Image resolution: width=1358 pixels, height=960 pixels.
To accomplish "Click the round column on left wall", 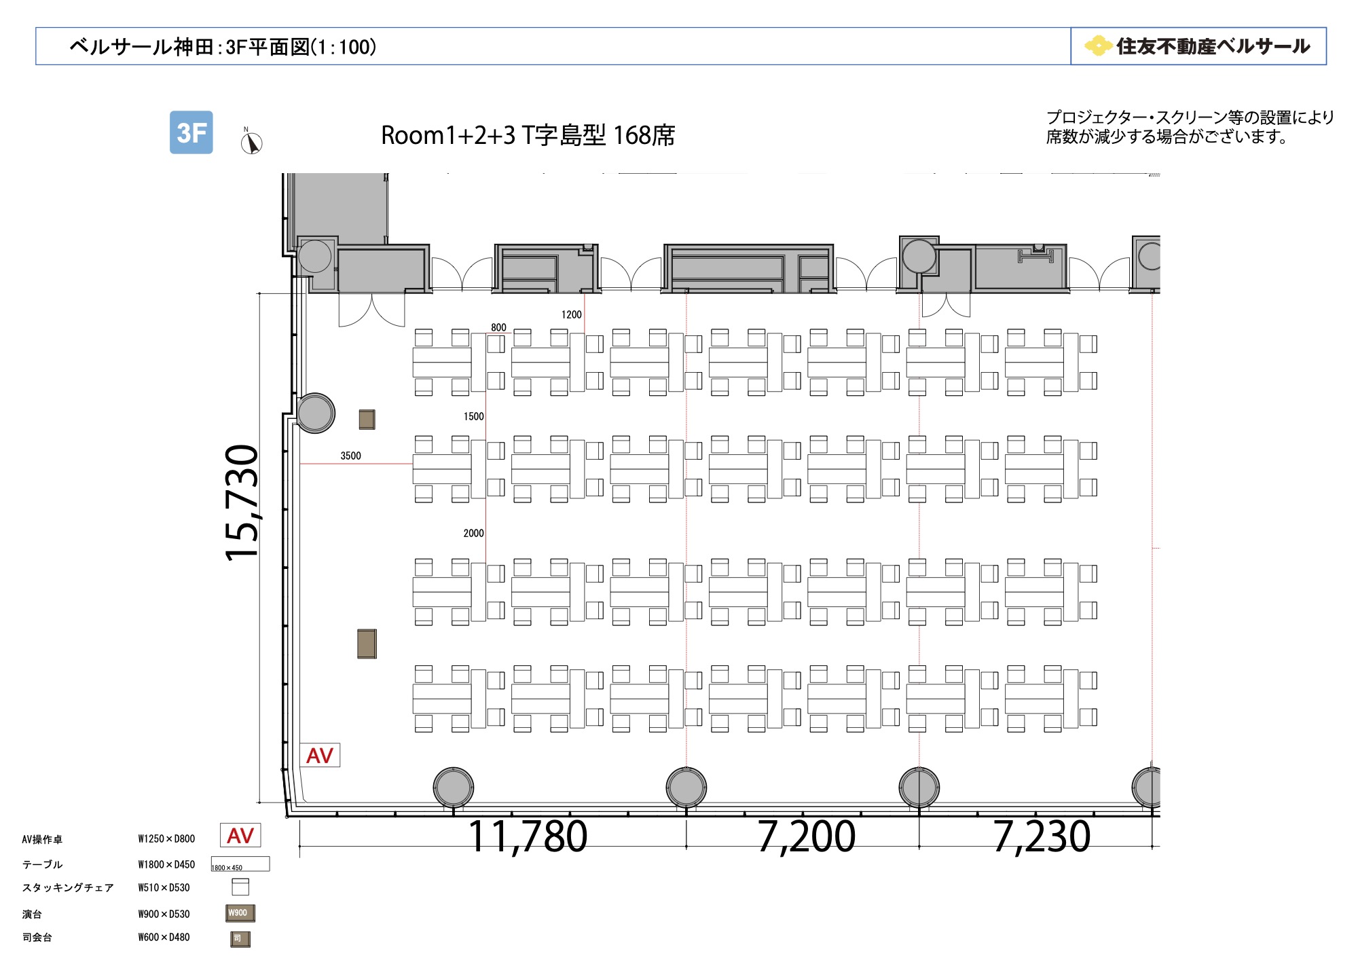I will [x=316, y=413].
